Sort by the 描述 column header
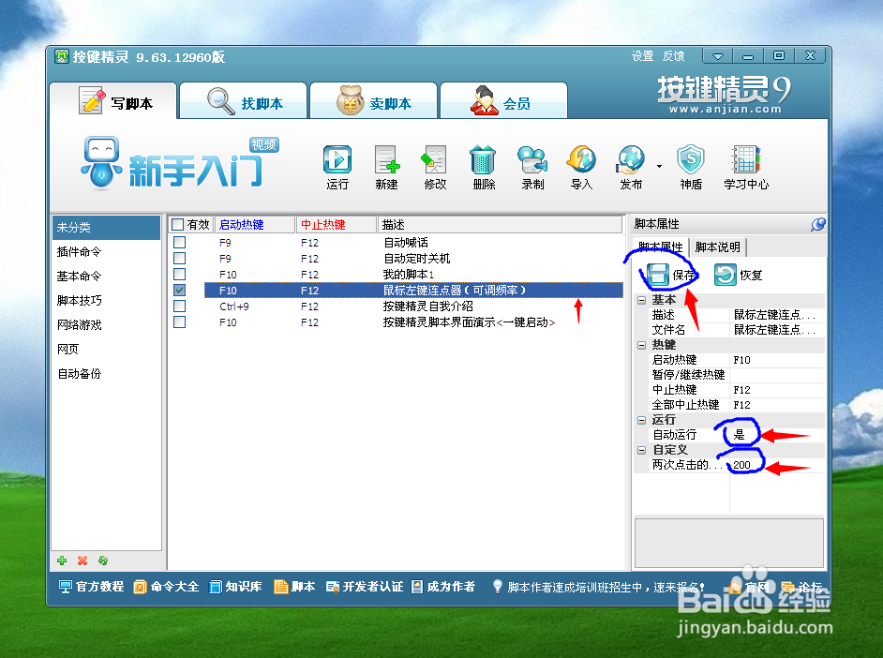The width and height of the screenshot is (883, 658). click(500, 225)
